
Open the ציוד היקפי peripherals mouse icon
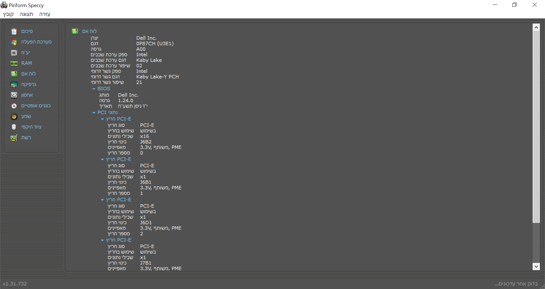(14, 127)
